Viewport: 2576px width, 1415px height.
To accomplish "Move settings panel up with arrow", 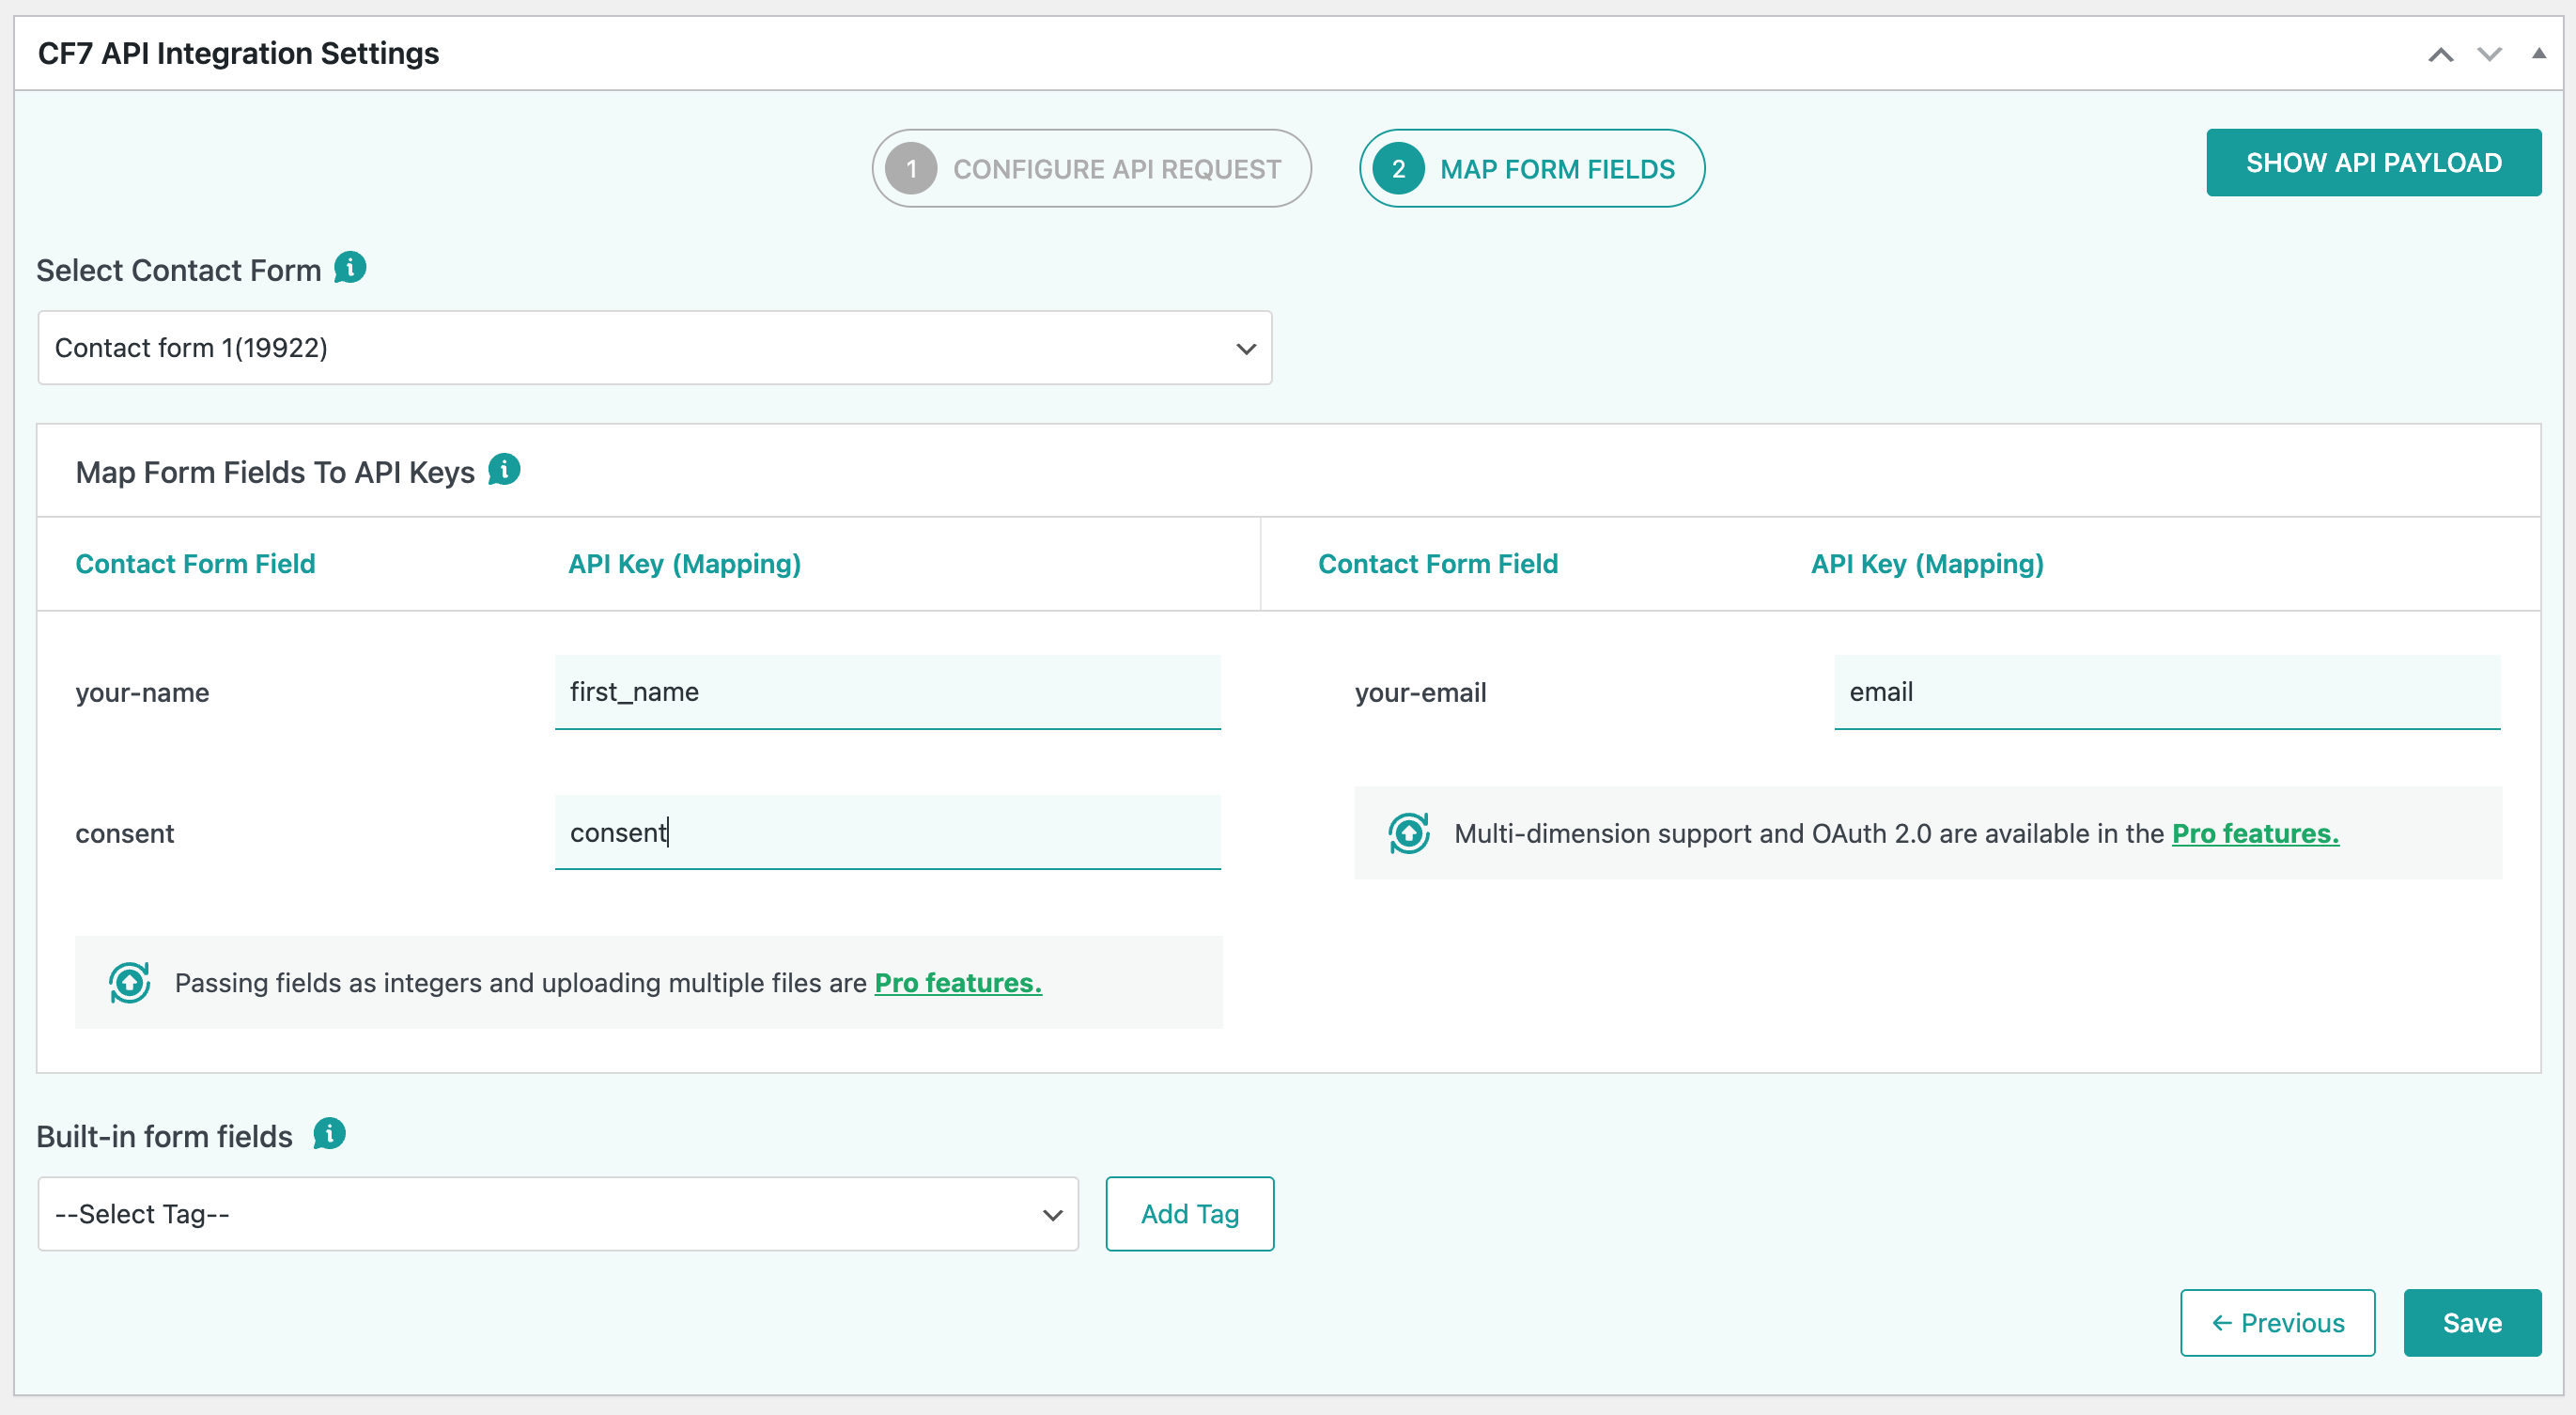I will [2440, 54].
